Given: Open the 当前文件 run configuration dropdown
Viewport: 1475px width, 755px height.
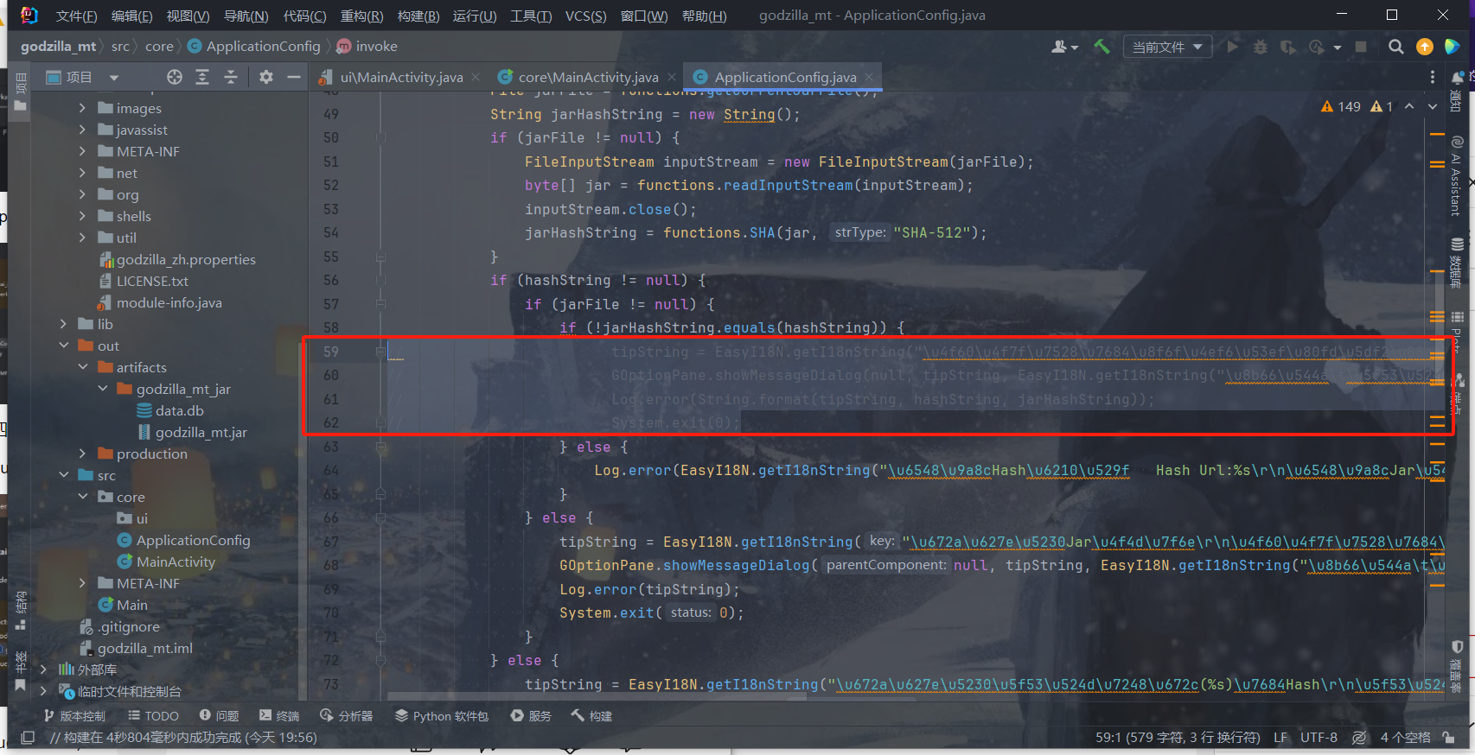Looking at the screenshot, I should coord(1167,47).
